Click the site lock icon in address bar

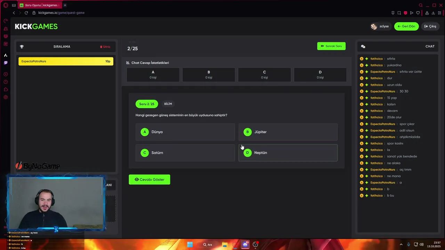point(34,13)
